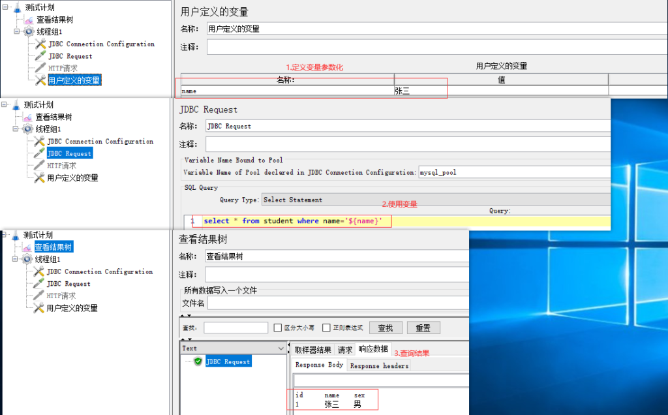Screen dimensions: 668x415
Task: Toggle the 正则表达式 checkbox
Action: (326, 328)
